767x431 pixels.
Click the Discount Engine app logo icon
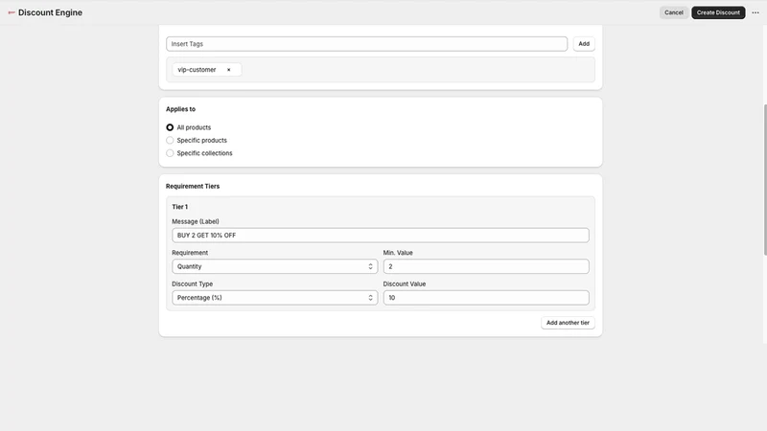tap(12, 12)
